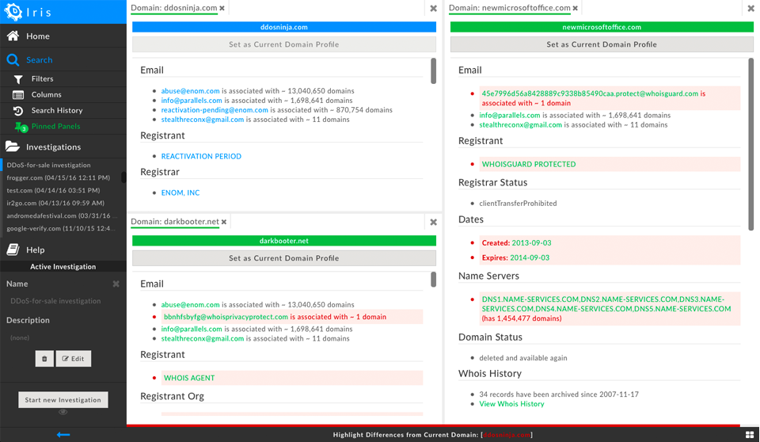Close the newmicrosoftoffice.com panel with corner X
This screenshot has height=442, width=760.
(x=750, y=8)
